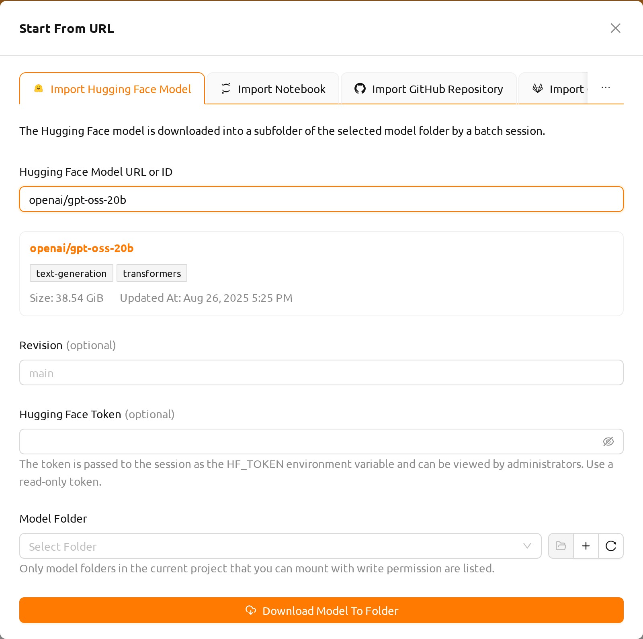Add new model folder with plus icon
The height and width of the screenshot is (639, 643).
pyautogui.click(x=586, y=546)
